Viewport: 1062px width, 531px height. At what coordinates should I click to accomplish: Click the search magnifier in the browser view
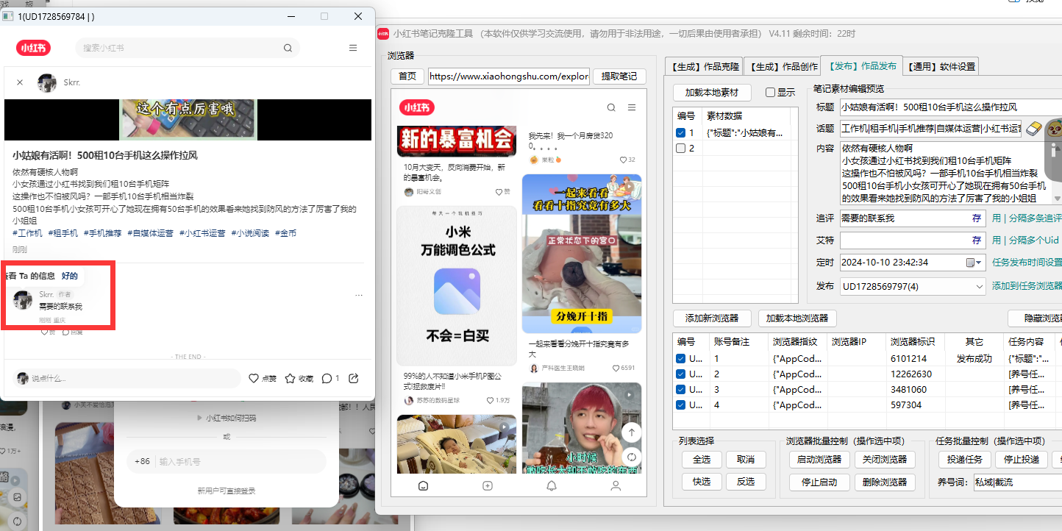[610, 107]
